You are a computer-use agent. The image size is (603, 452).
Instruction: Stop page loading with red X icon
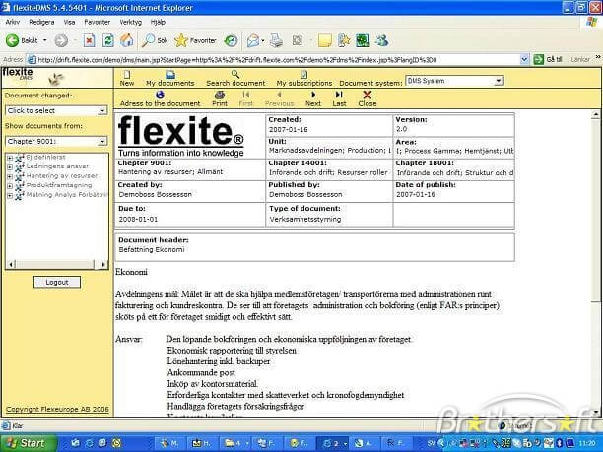click(x=89, y=40)
